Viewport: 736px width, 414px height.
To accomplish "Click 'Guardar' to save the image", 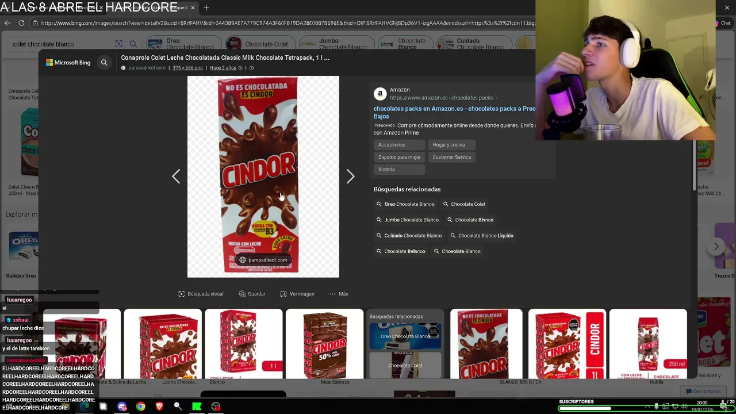I will pyautogui.click(x=252, y=294).
